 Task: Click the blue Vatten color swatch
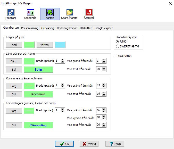pos(60,45)
